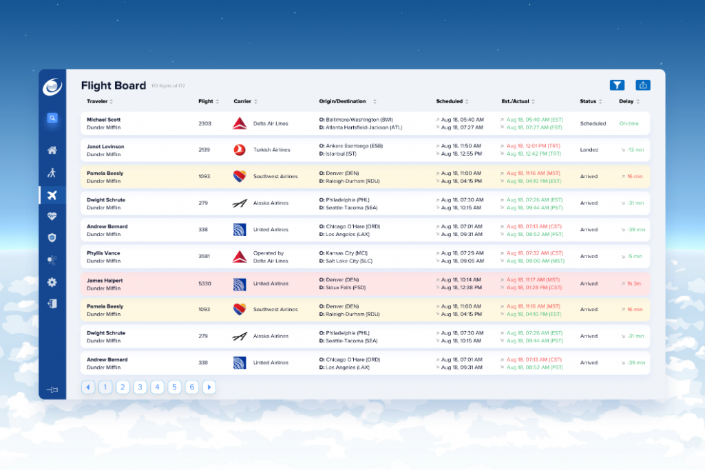Sort by the Flight column header
The height and width of the screenshot is (470, 705).
coord(209,102)
